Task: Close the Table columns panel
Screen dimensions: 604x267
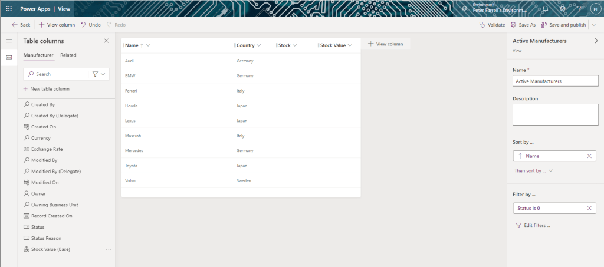Action: pos(106,41)
